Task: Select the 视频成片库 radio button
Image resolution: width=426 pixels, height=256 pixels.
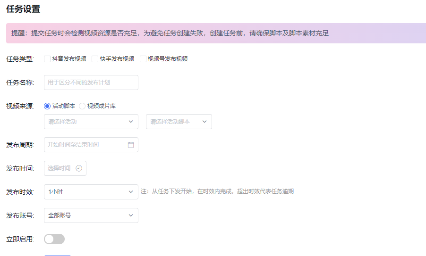Action: coord(82,106)
